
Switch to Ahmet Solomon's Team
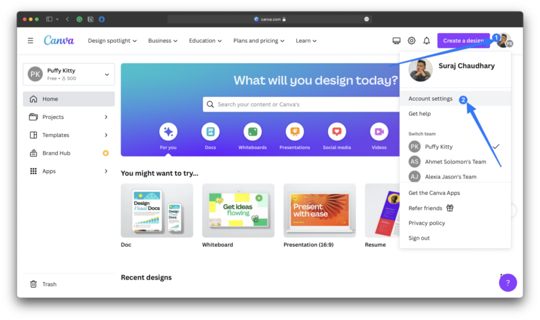455,162
